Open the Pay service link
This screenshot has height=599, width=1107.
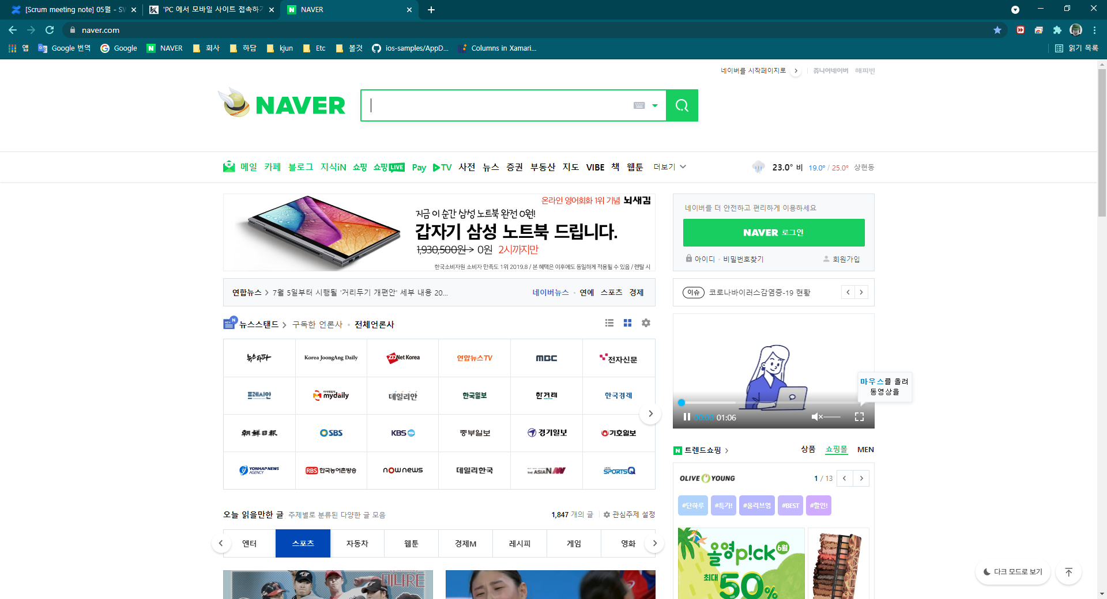419,168
